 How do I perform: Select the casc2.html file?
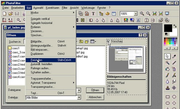pyautogui.click(x=16, y=64)
